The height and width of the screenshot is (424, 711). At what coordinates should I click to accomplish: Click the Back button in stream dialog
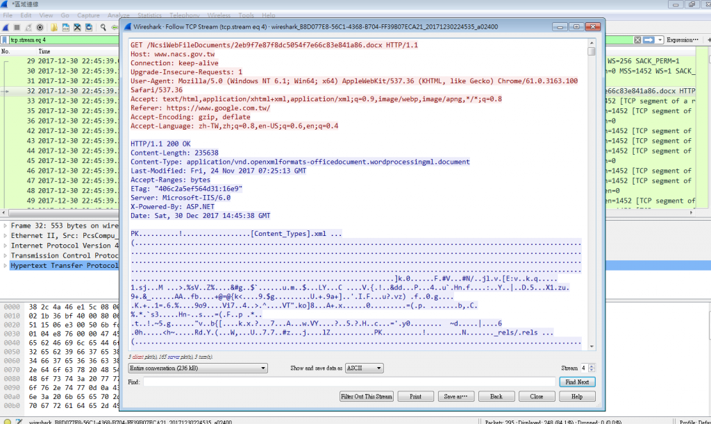496,396
